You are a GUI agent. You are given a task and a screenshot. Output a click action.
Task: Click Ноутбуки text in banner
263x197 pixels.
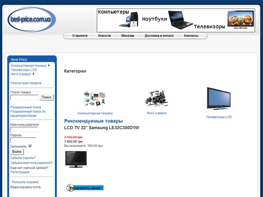pos(155,19)
